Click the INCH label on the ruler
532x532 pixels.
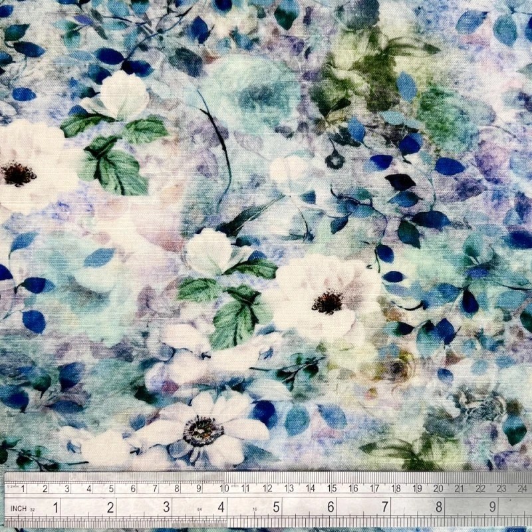[18, 509]
